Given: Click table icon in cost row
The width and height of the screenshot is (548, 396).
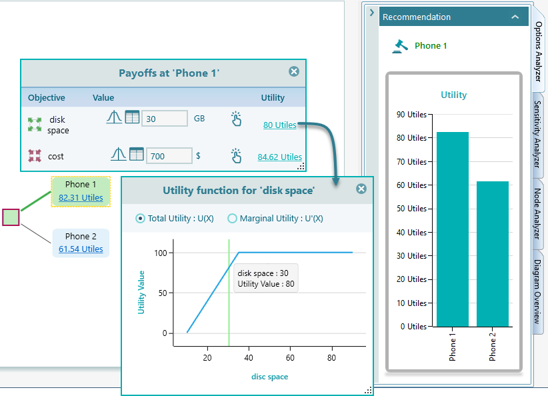Looking at the screenshot, I should click(x=137, y=154).
